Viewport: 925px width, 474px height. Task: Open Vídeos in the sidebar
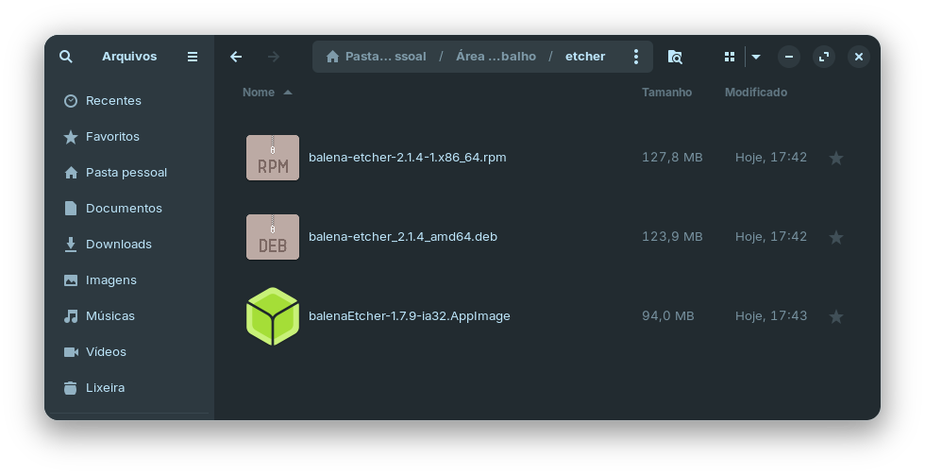pyautogui.click(x=129, y=352)
